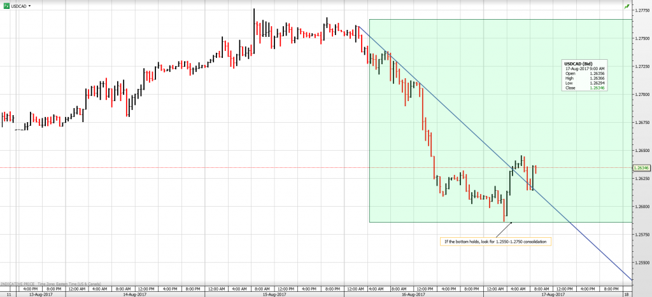Select the USDCAD symbol label
652x297 pixels.
pos(18,4)
